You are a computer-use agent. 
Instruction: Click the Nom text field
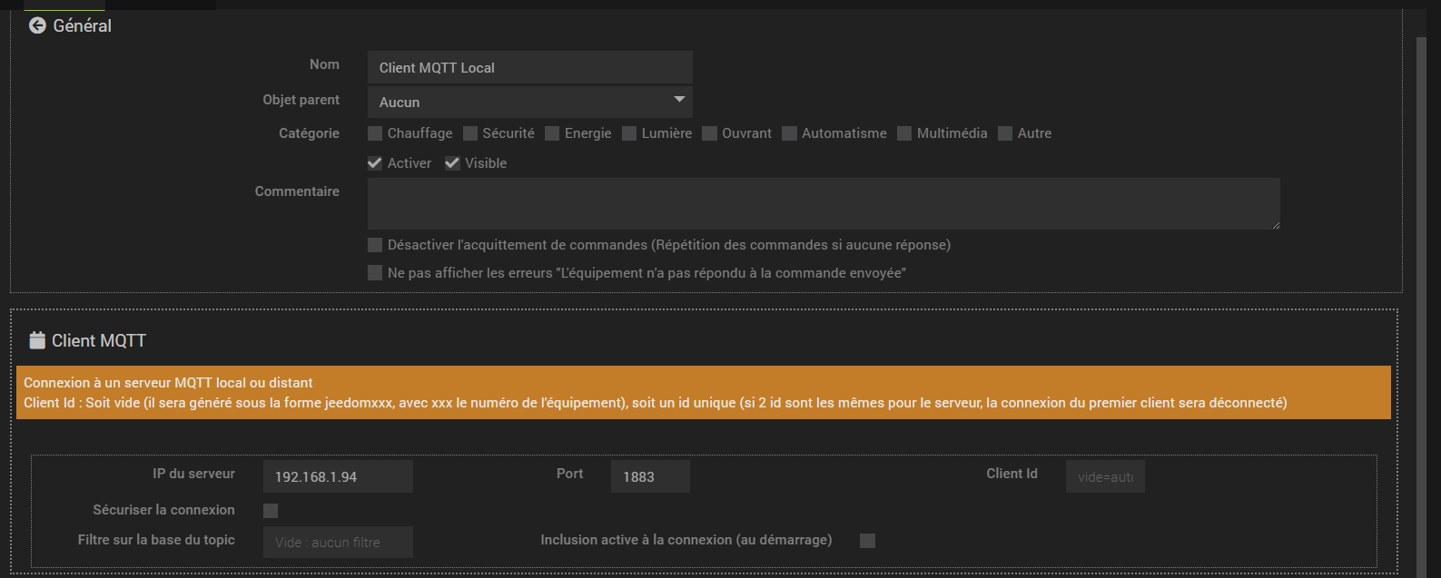pyautogui.click(x=529, y=68)
